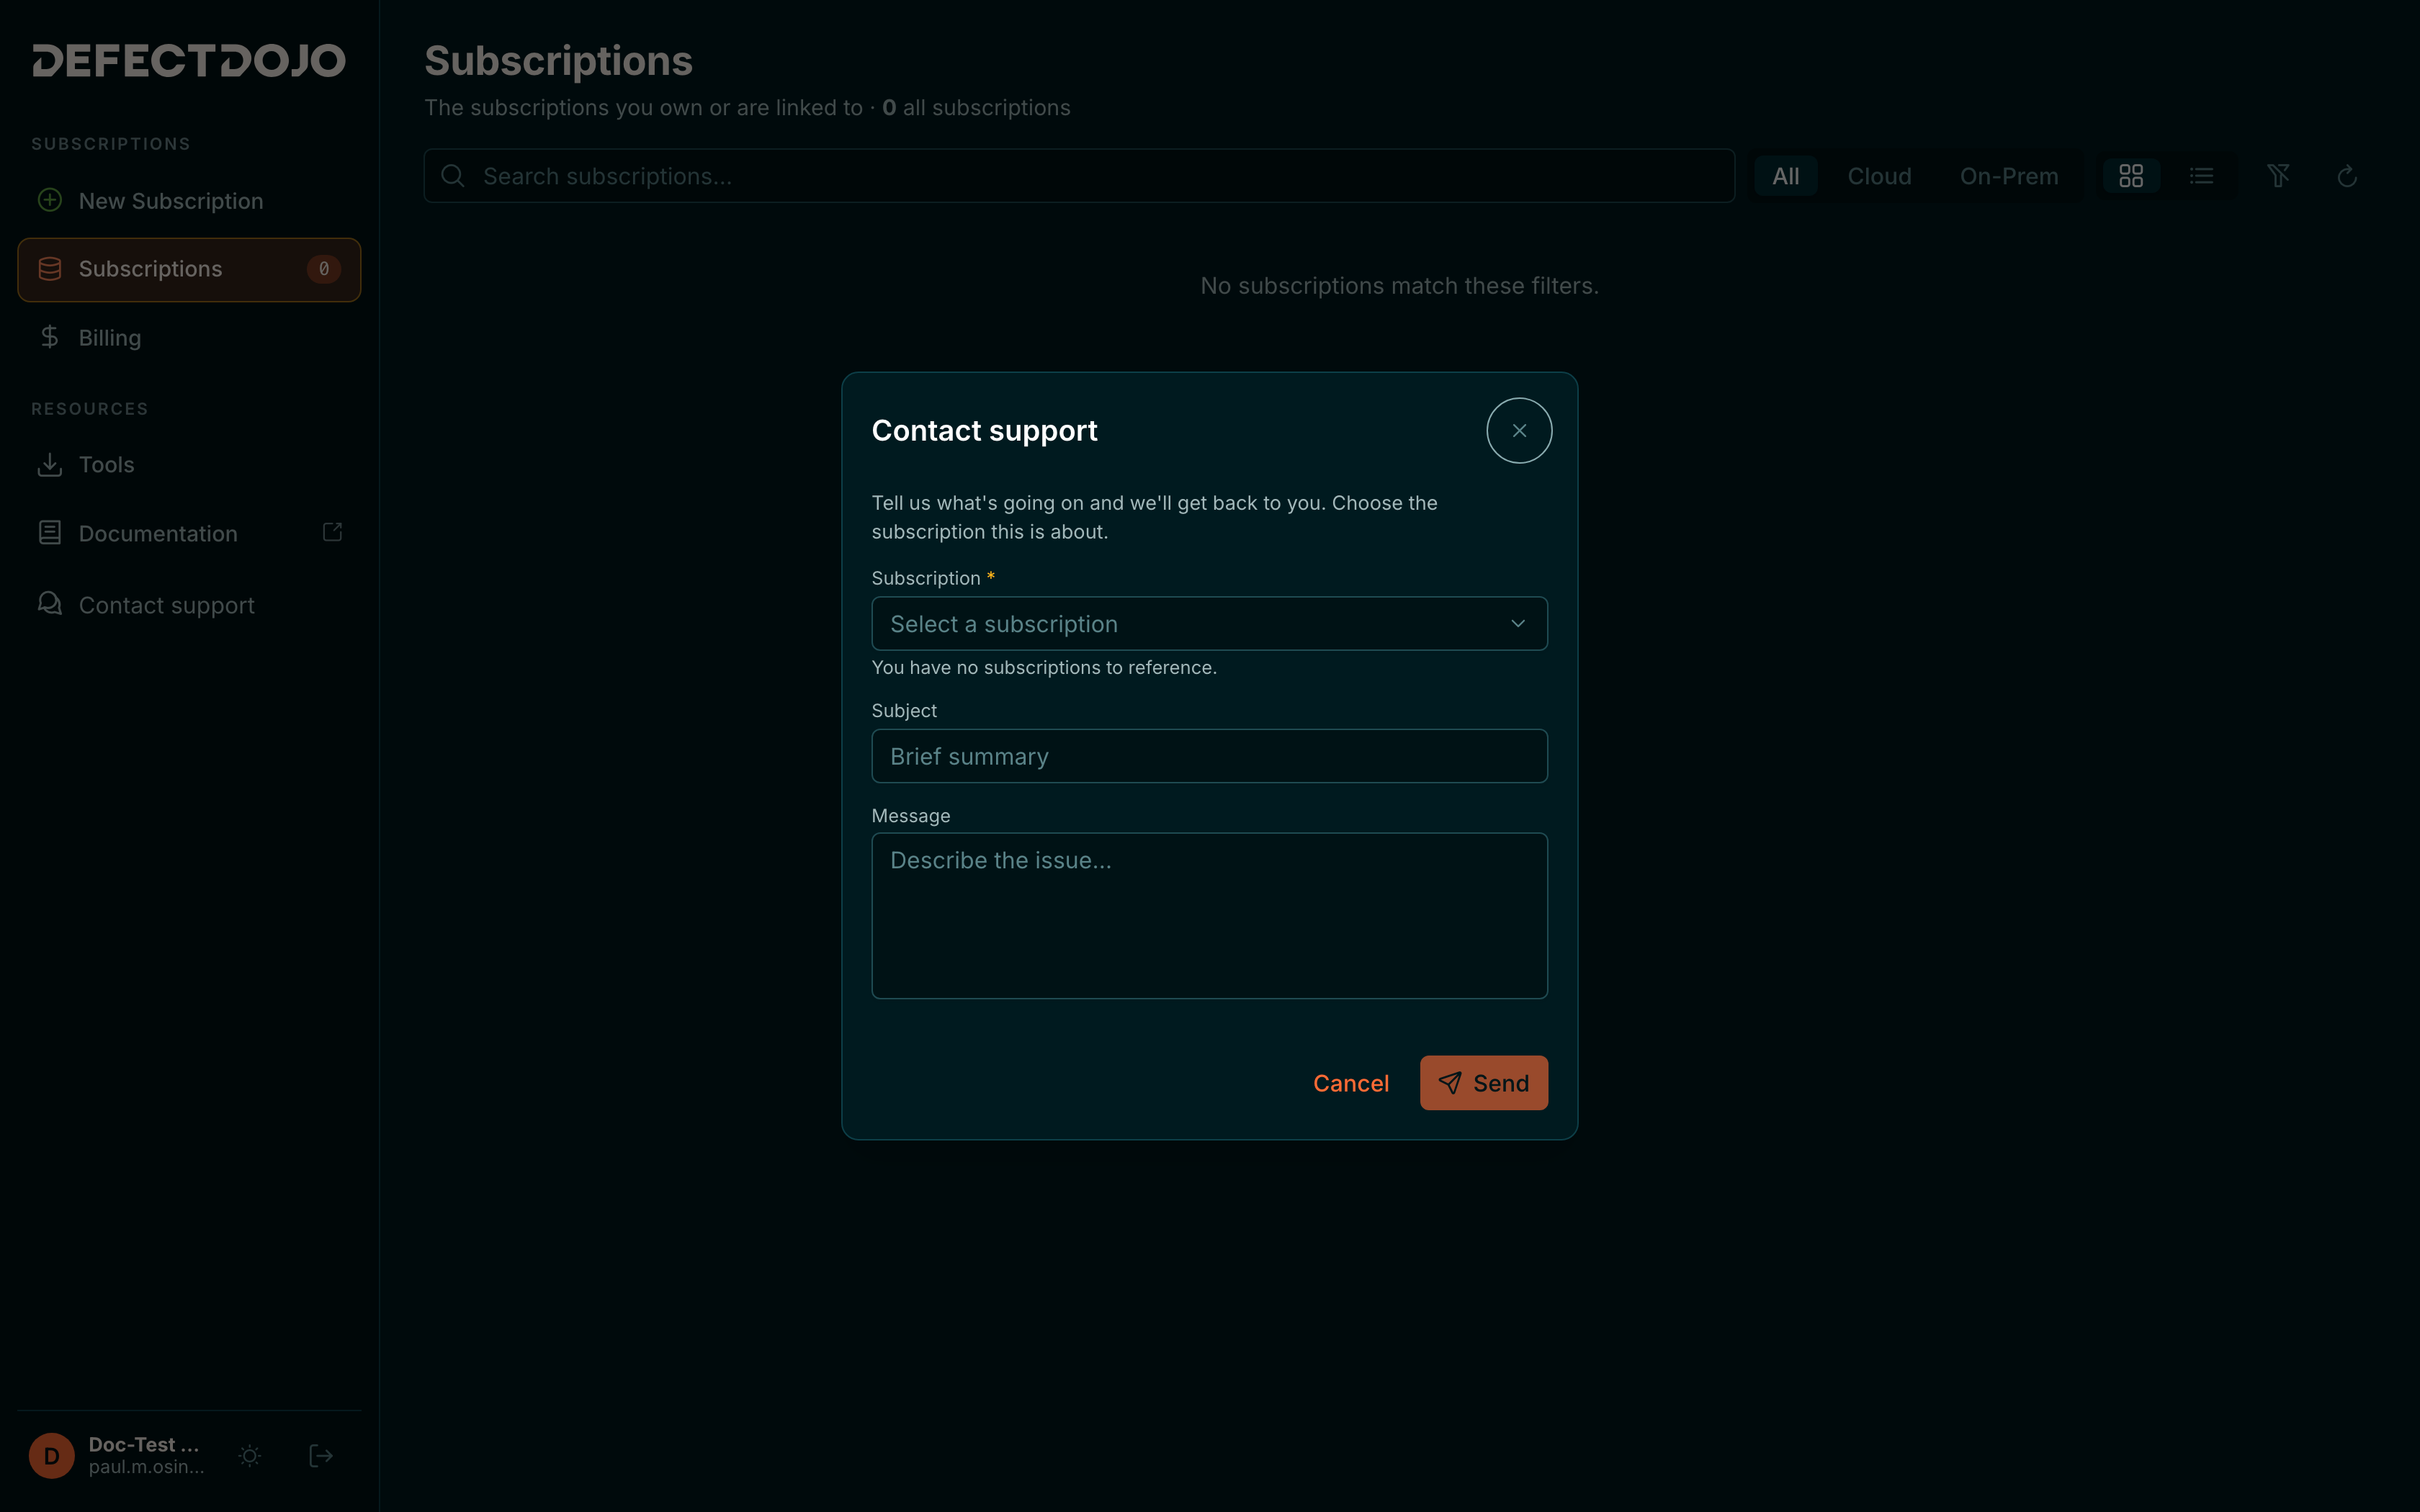The width and height of the screenshot is (2420, 1512).
Task: Open Contact support from sidebar
Action: [189, 605]
